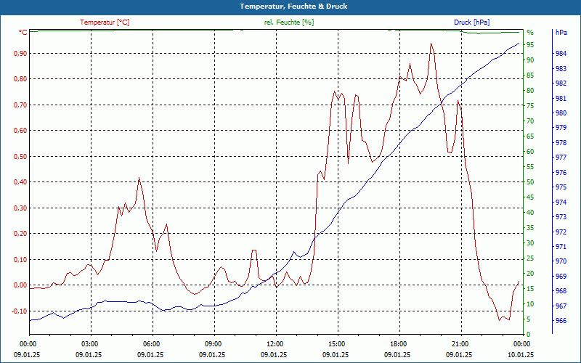Screen dimensions: 581x363
Task: Select the '18:00' time axis label
Action: pos(397,343)
